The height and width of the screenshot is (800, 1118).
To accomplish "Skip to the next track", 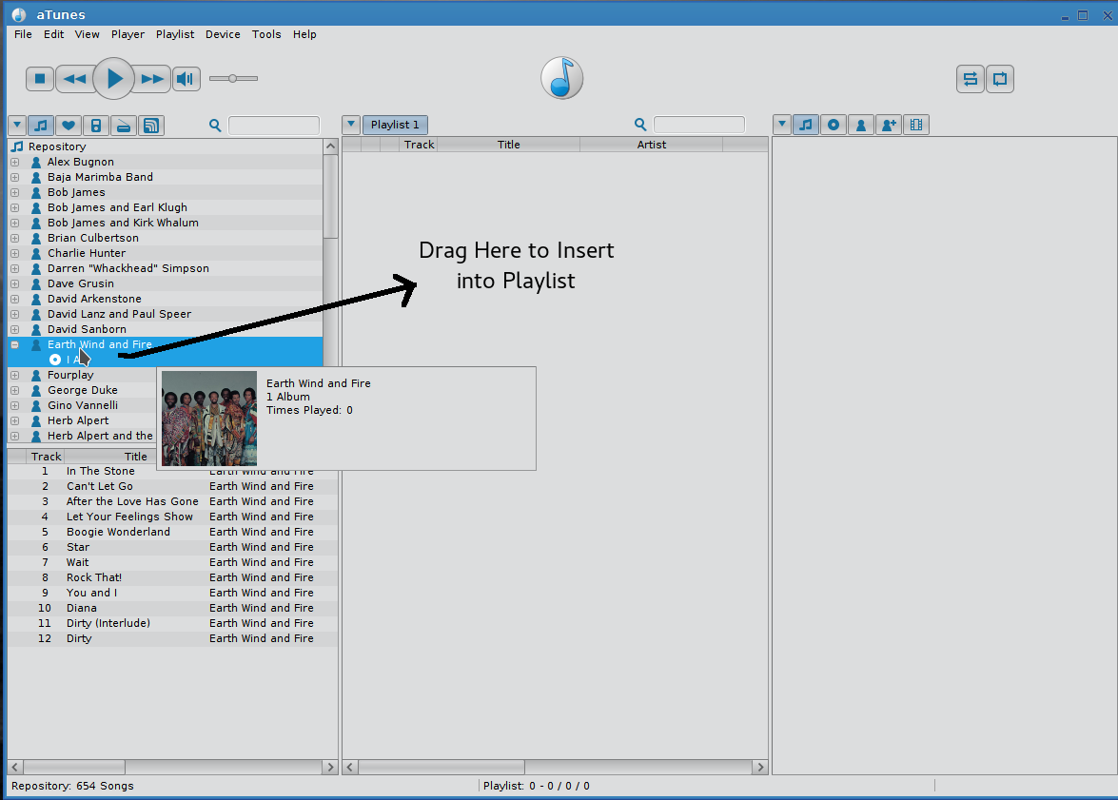I will pyautogui.click(x=152, y=79).
